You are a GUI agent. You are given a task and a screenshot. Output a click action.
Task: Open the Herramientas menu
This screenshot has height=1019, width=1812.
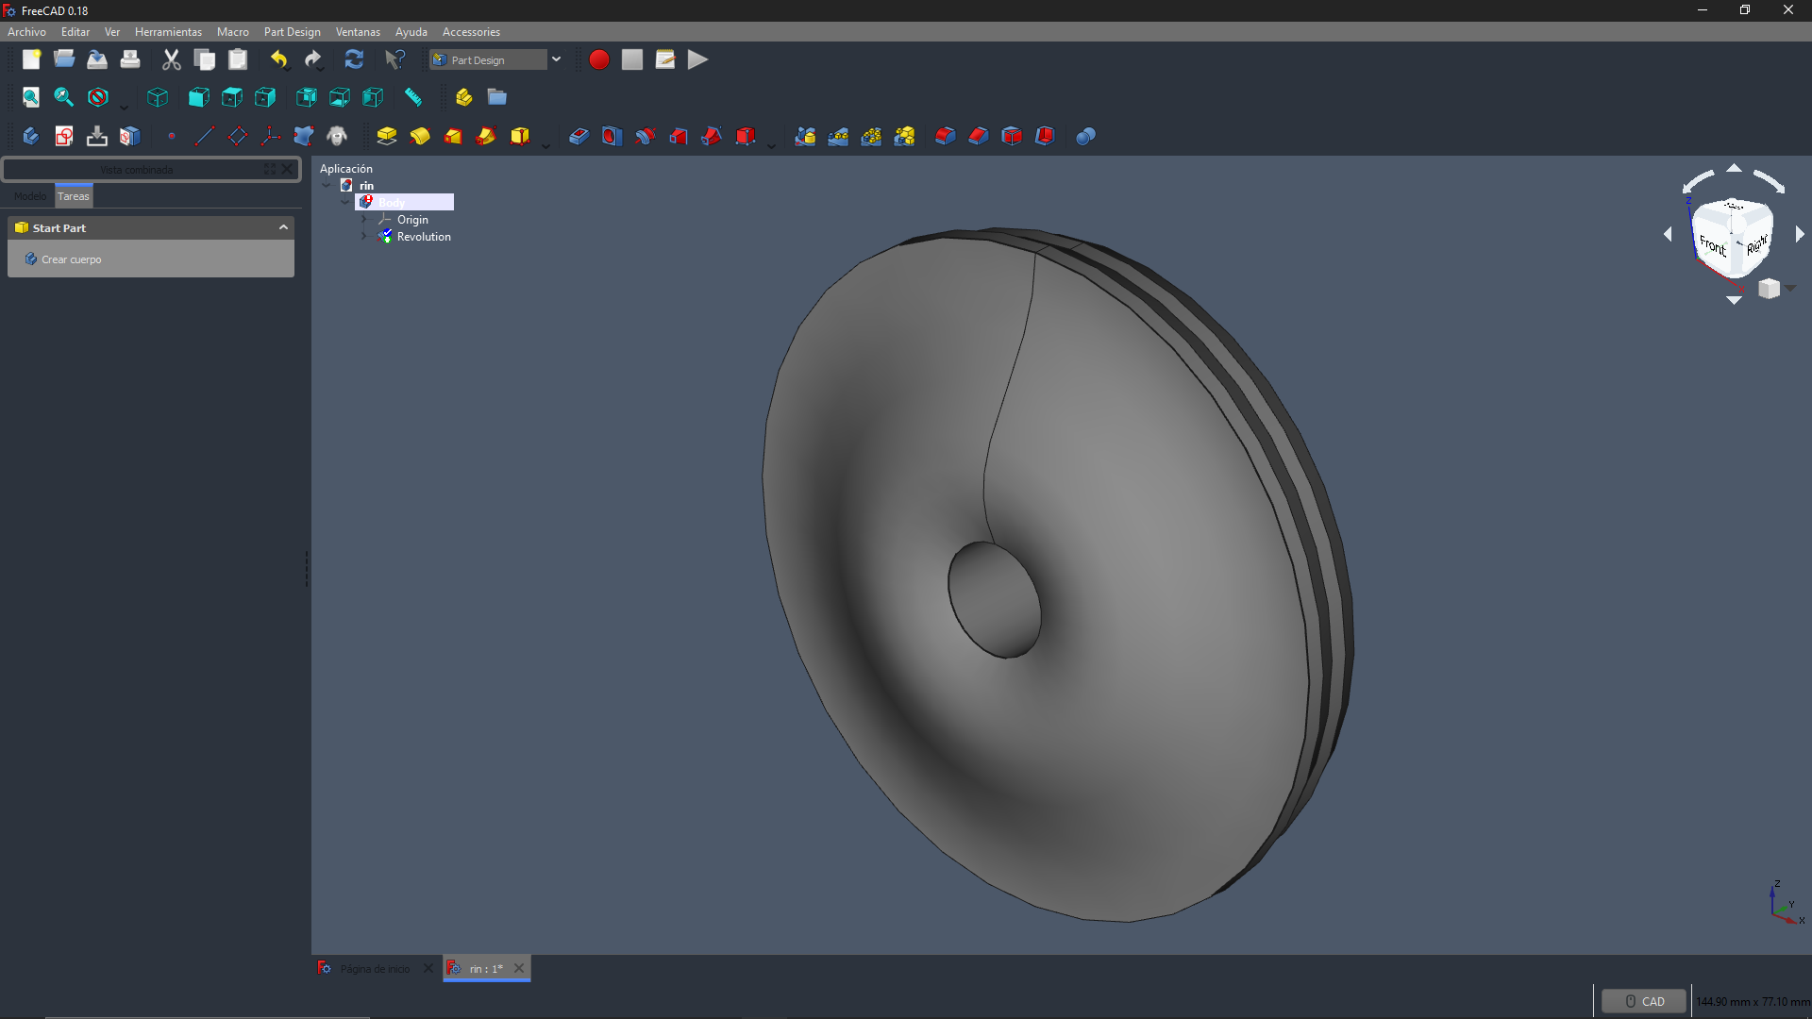[x=168, y=32]
